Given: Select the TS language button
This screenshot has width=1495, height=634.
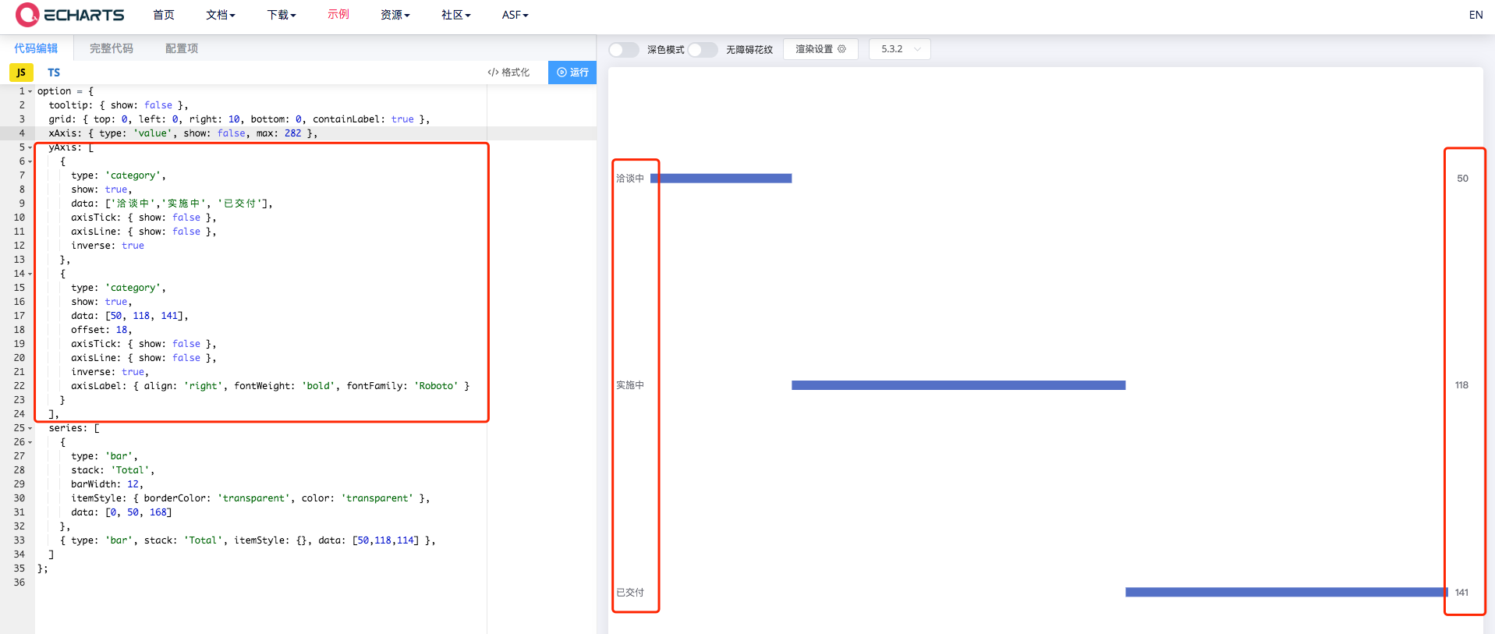Looking at the screenshot, I should [54, 73].
